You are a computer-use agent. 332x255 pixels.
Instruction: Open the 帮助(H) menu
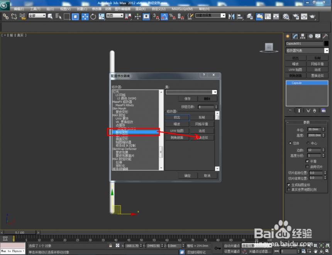204,9
